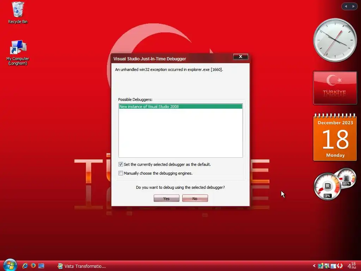Open the December 18 calendar gadget
The image size is (361, 271).
pos(335,137)
